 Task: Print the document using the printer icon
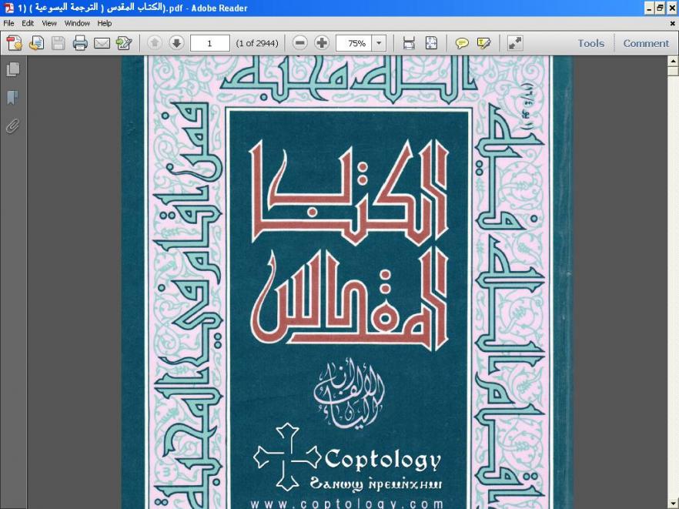pos(80,43)
